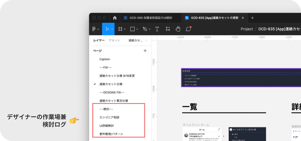This screenshot has width=301, height=141.
Task: Open the UI詳細検討 page
Action: coord(106,126)
